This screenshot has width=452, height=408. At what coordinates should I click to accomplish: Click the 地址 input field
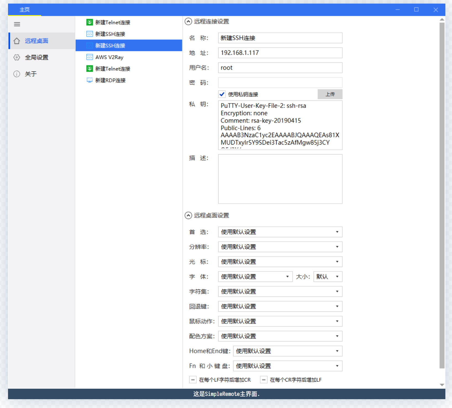(x=280, y=53)
